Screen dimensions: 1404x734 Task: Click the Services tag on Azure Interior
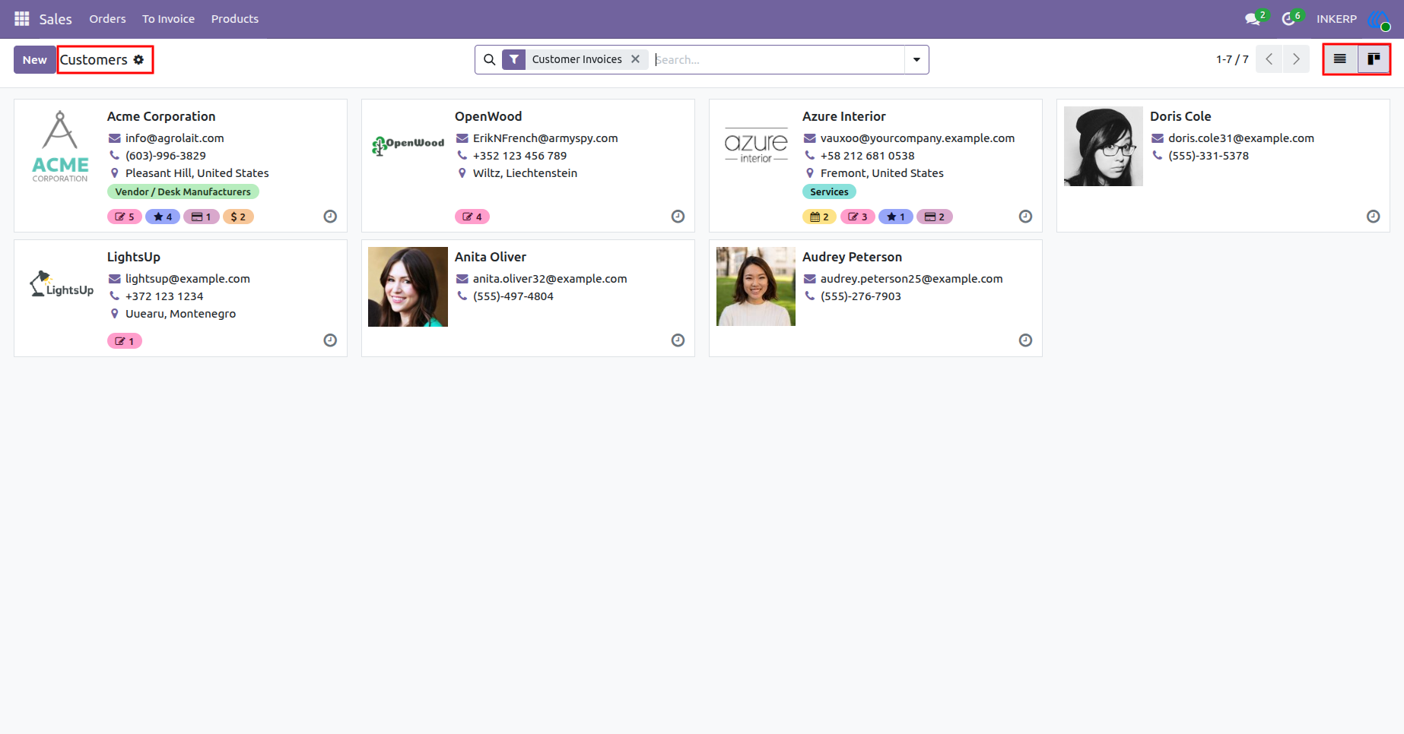click(829, 191)
